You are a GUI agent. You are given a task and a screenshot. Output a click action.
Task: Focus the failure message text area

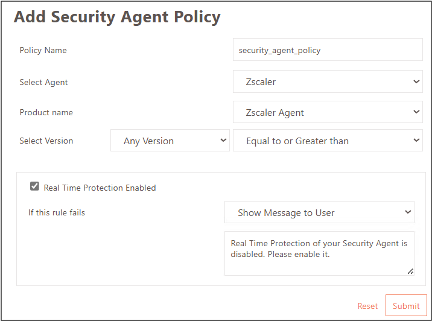coord(319,253)
